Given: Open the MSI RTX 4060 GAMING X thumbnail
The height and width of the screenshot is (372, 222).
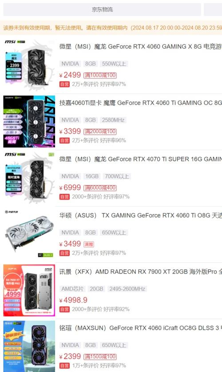Looking at the screenshot, I should [29, 65].
